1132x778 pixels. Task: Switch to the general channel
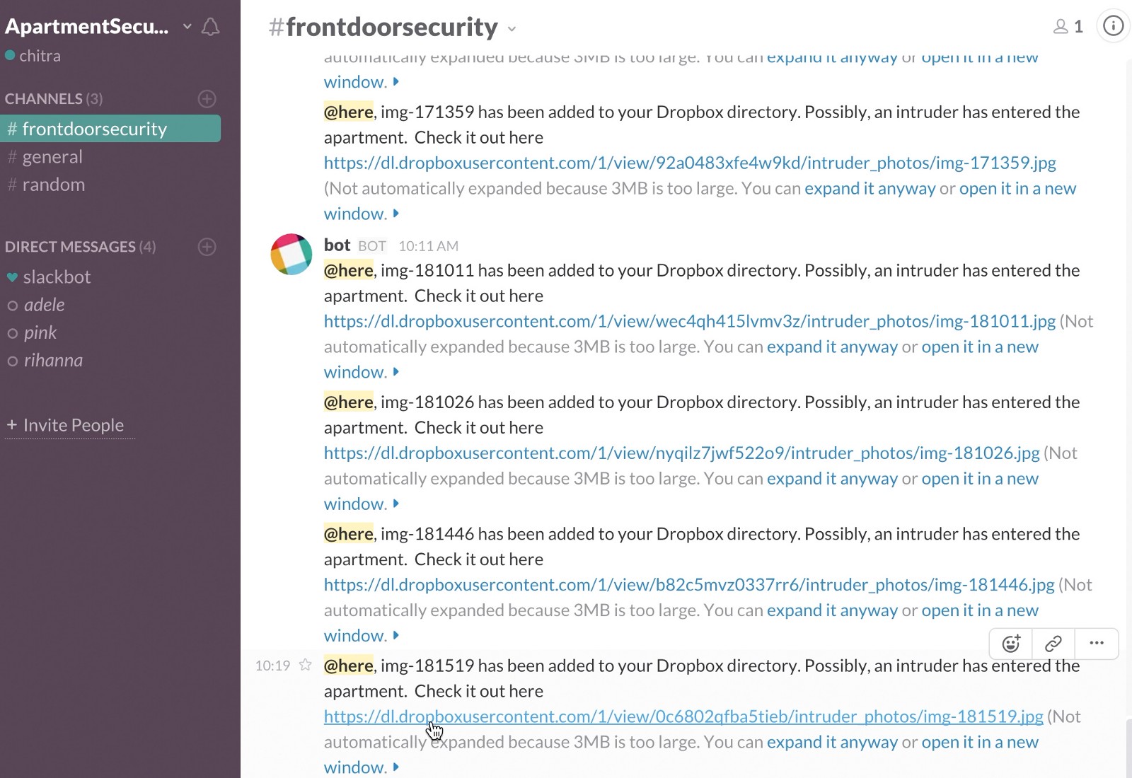pos(52,157)
